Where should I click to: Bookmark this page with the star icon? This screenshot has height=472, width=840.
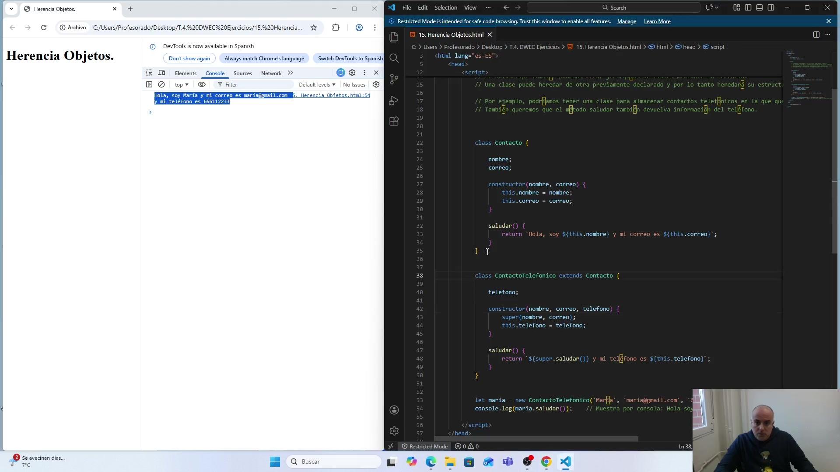[x=314, y=28]
